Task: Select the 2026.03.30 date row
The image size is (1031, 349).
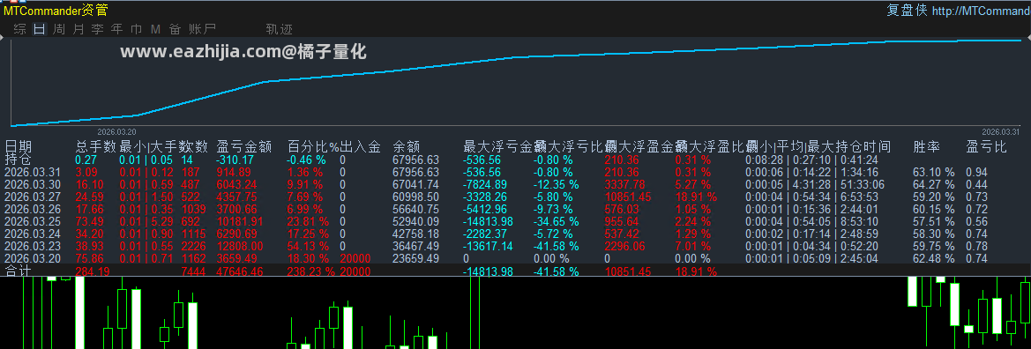Action: [x=33, y=184]
